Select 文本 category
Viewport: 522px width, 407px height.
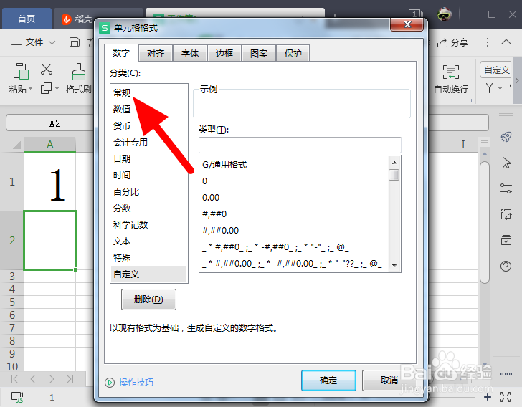[148, 241]
